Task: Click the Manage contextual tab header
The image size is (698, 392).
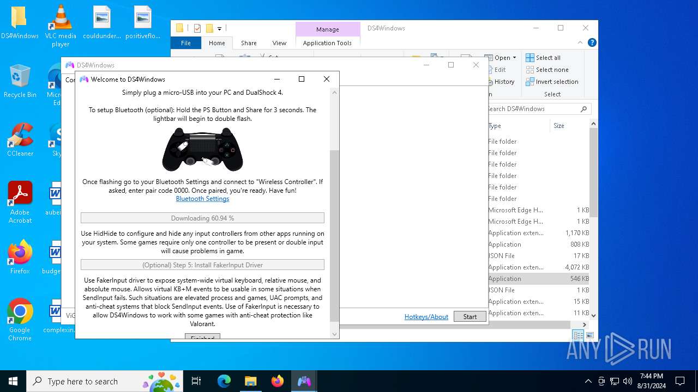Action: pyautogui.click(x=327, y=29)
